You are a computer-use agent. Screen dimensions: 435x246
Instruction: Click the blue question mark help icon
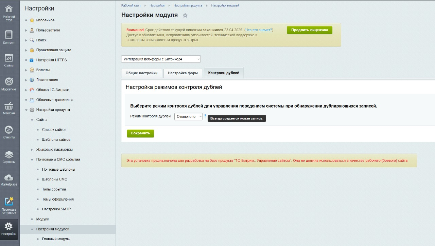[205, 116]
